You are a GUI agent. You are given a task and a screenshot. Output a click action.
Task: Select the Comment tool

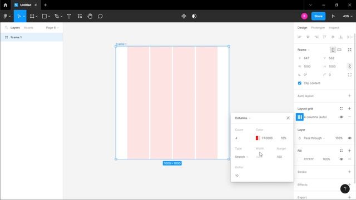(100, 16)
